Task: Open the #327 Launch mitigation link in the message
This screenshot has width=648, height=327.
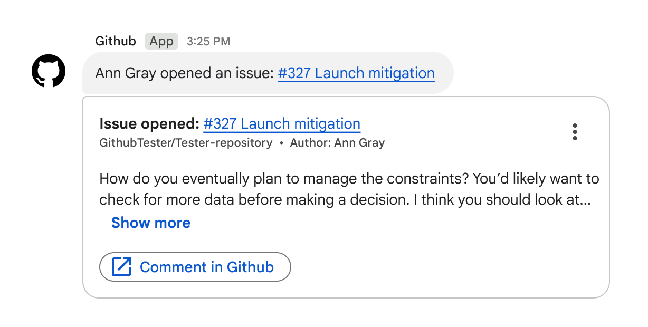Action: (x=356, y=73)
